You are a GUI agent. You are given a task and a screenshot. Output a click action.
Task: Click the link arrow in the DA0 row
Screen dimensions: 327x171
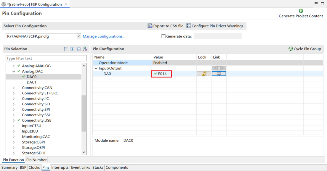(x=219, y=74)
